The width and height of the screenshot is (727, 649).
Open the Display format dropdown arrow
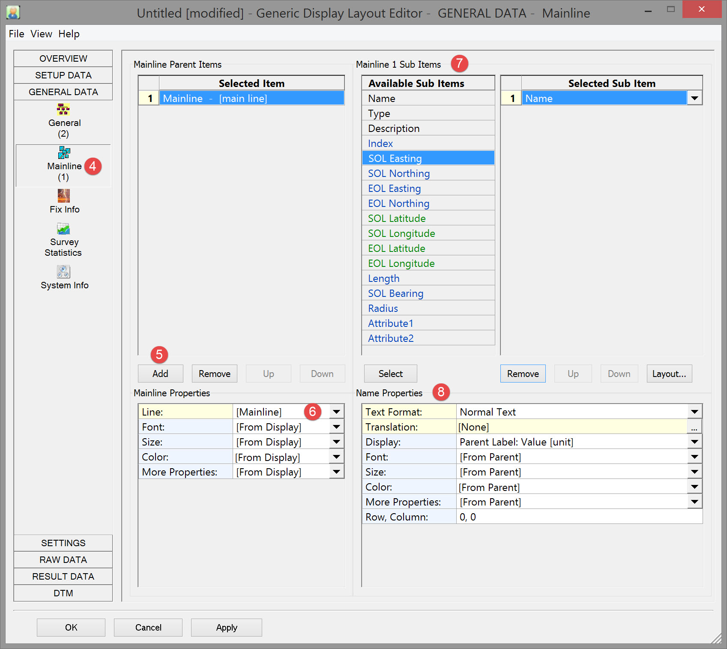[x=694, y=442]
